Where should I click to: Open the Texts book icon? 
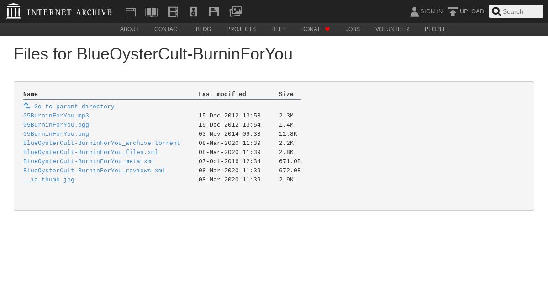point(152,12)
